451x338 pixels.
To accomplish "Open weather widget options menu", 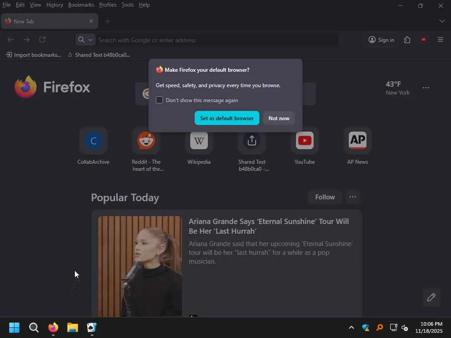I will tap(426, 88).
